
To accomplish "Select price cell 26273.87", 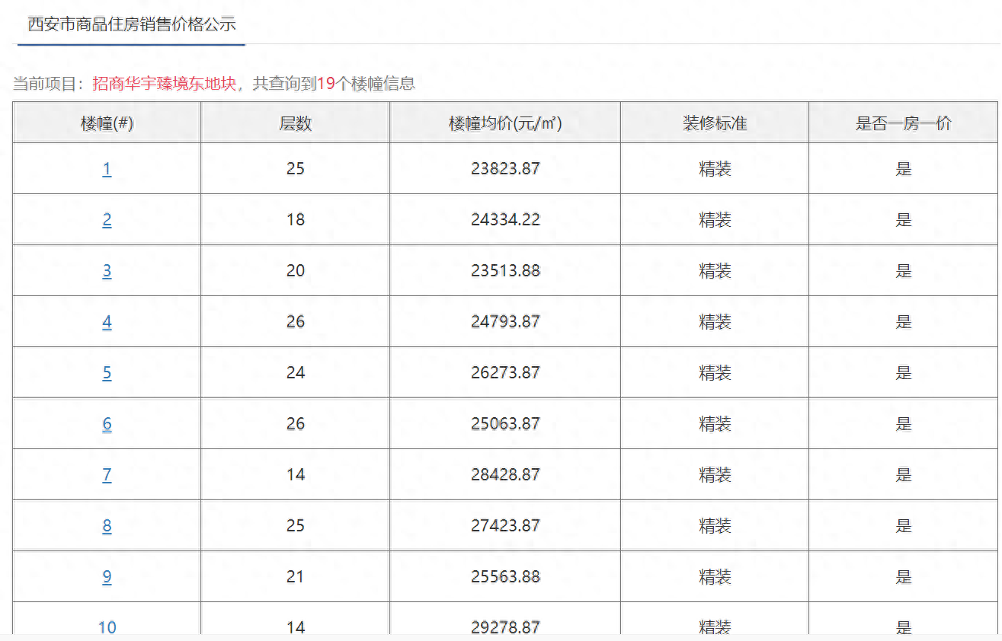I will tap(505, 373).
